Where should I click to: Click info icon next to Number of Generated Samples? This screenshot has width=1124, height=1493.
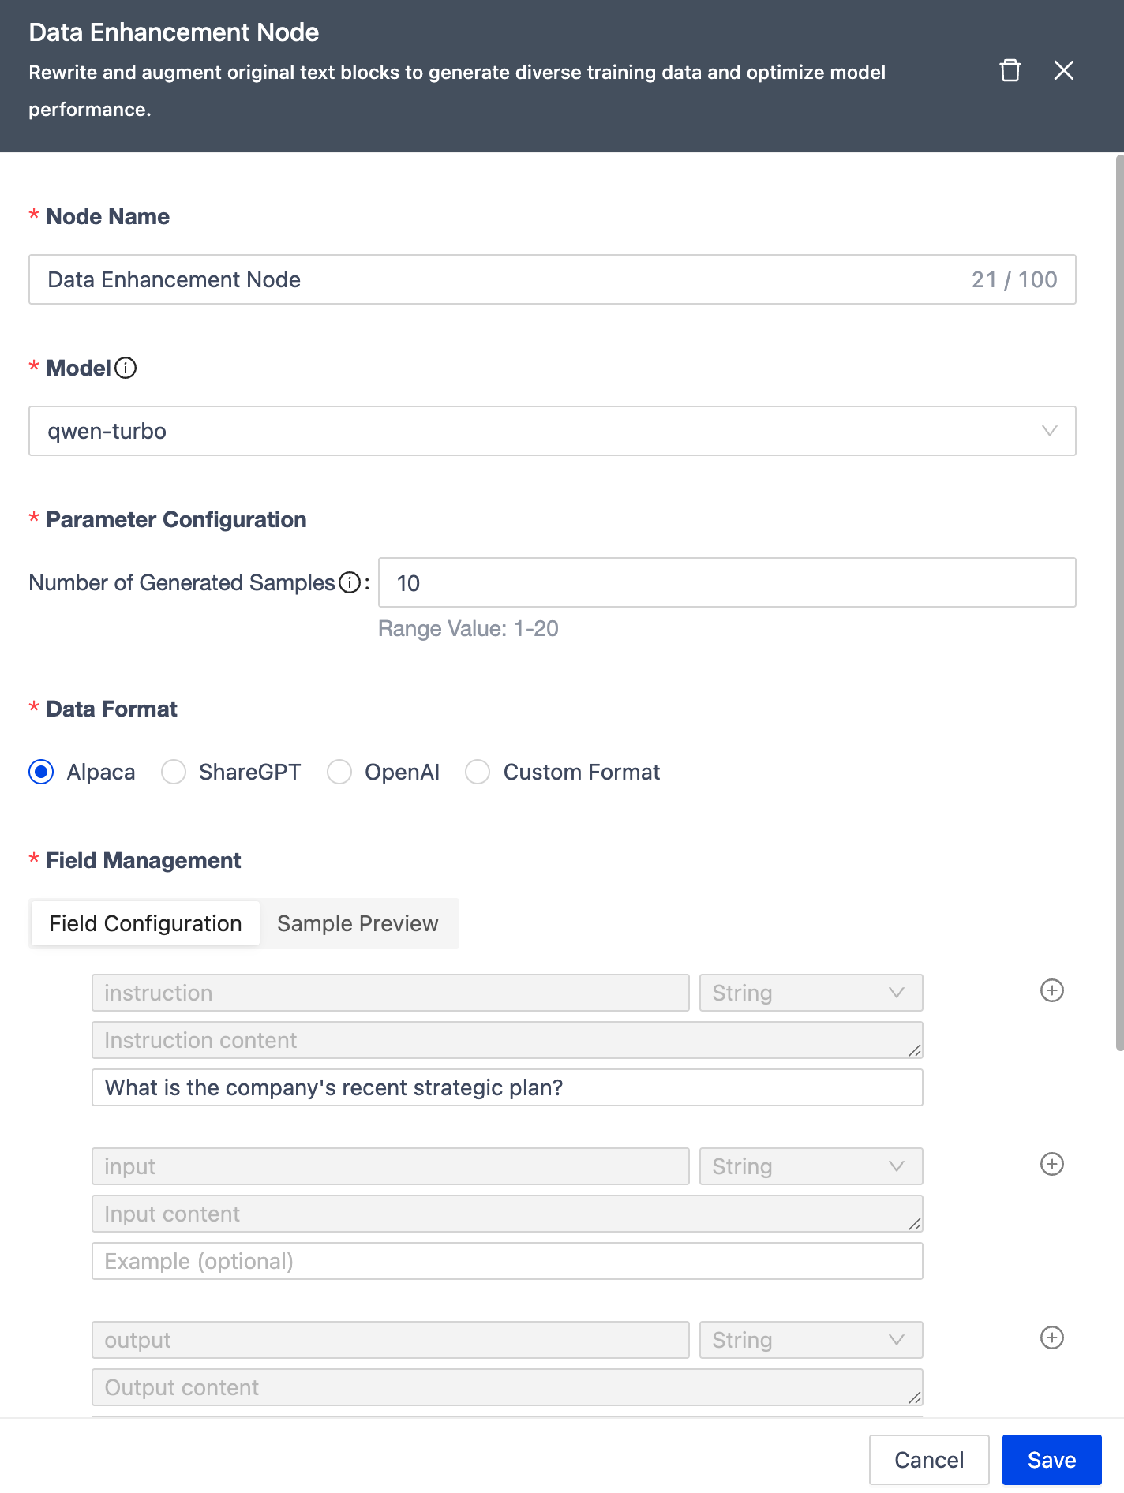(350, 582)
